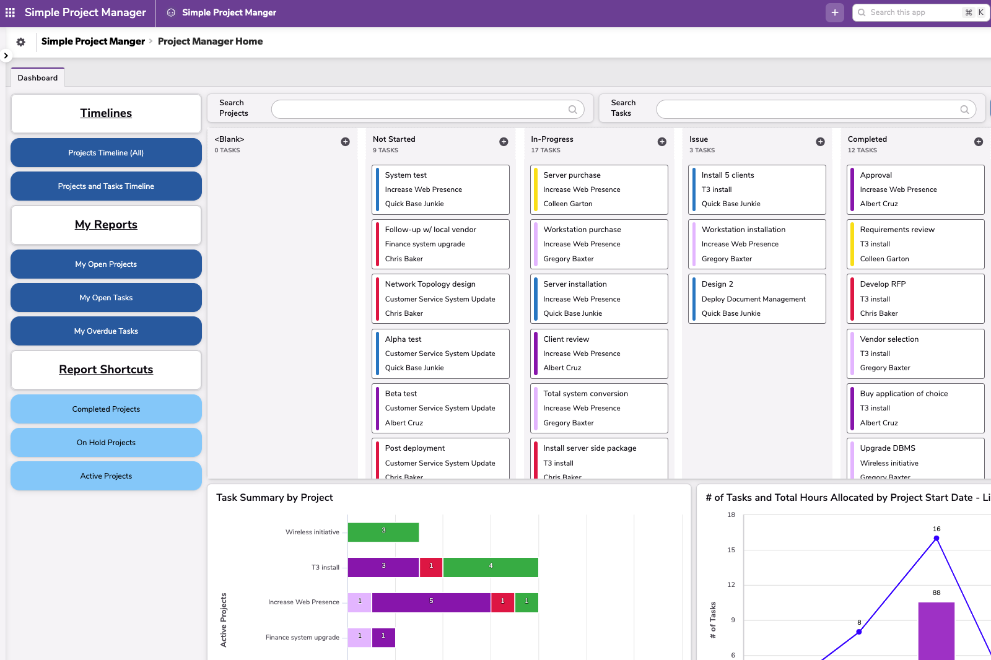The height and width of the screenshot is (660, 991).
Task: Add a task to the Blank column
Action: [x=345, y=141]
